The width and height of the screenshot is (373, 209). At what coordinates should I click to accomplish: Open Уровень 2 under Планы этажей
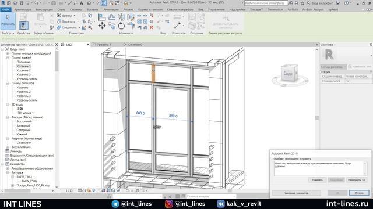(23, 70)
